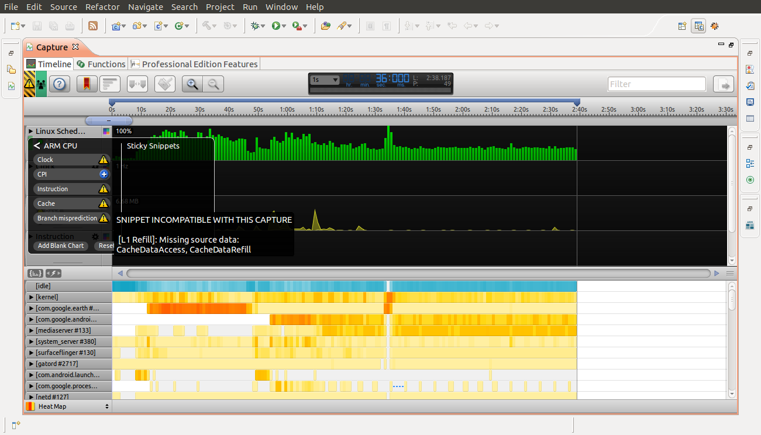Open the Navigate menu
This screenshot has width=761, height=435.
[x=146, y=7]
